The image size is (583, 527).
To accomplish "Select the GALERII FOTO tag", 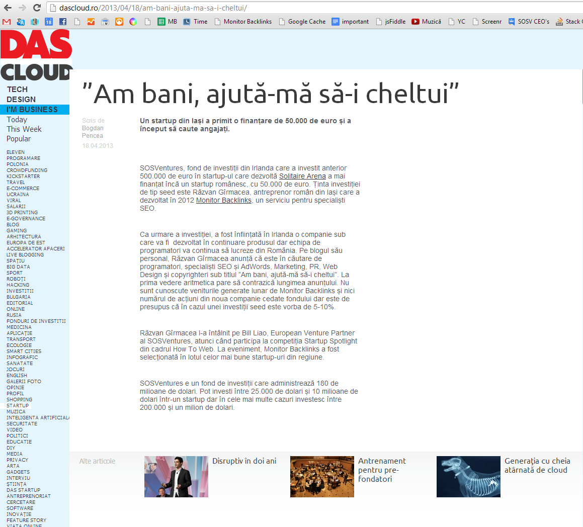I will pyautogui.click(x=24, y=382).
